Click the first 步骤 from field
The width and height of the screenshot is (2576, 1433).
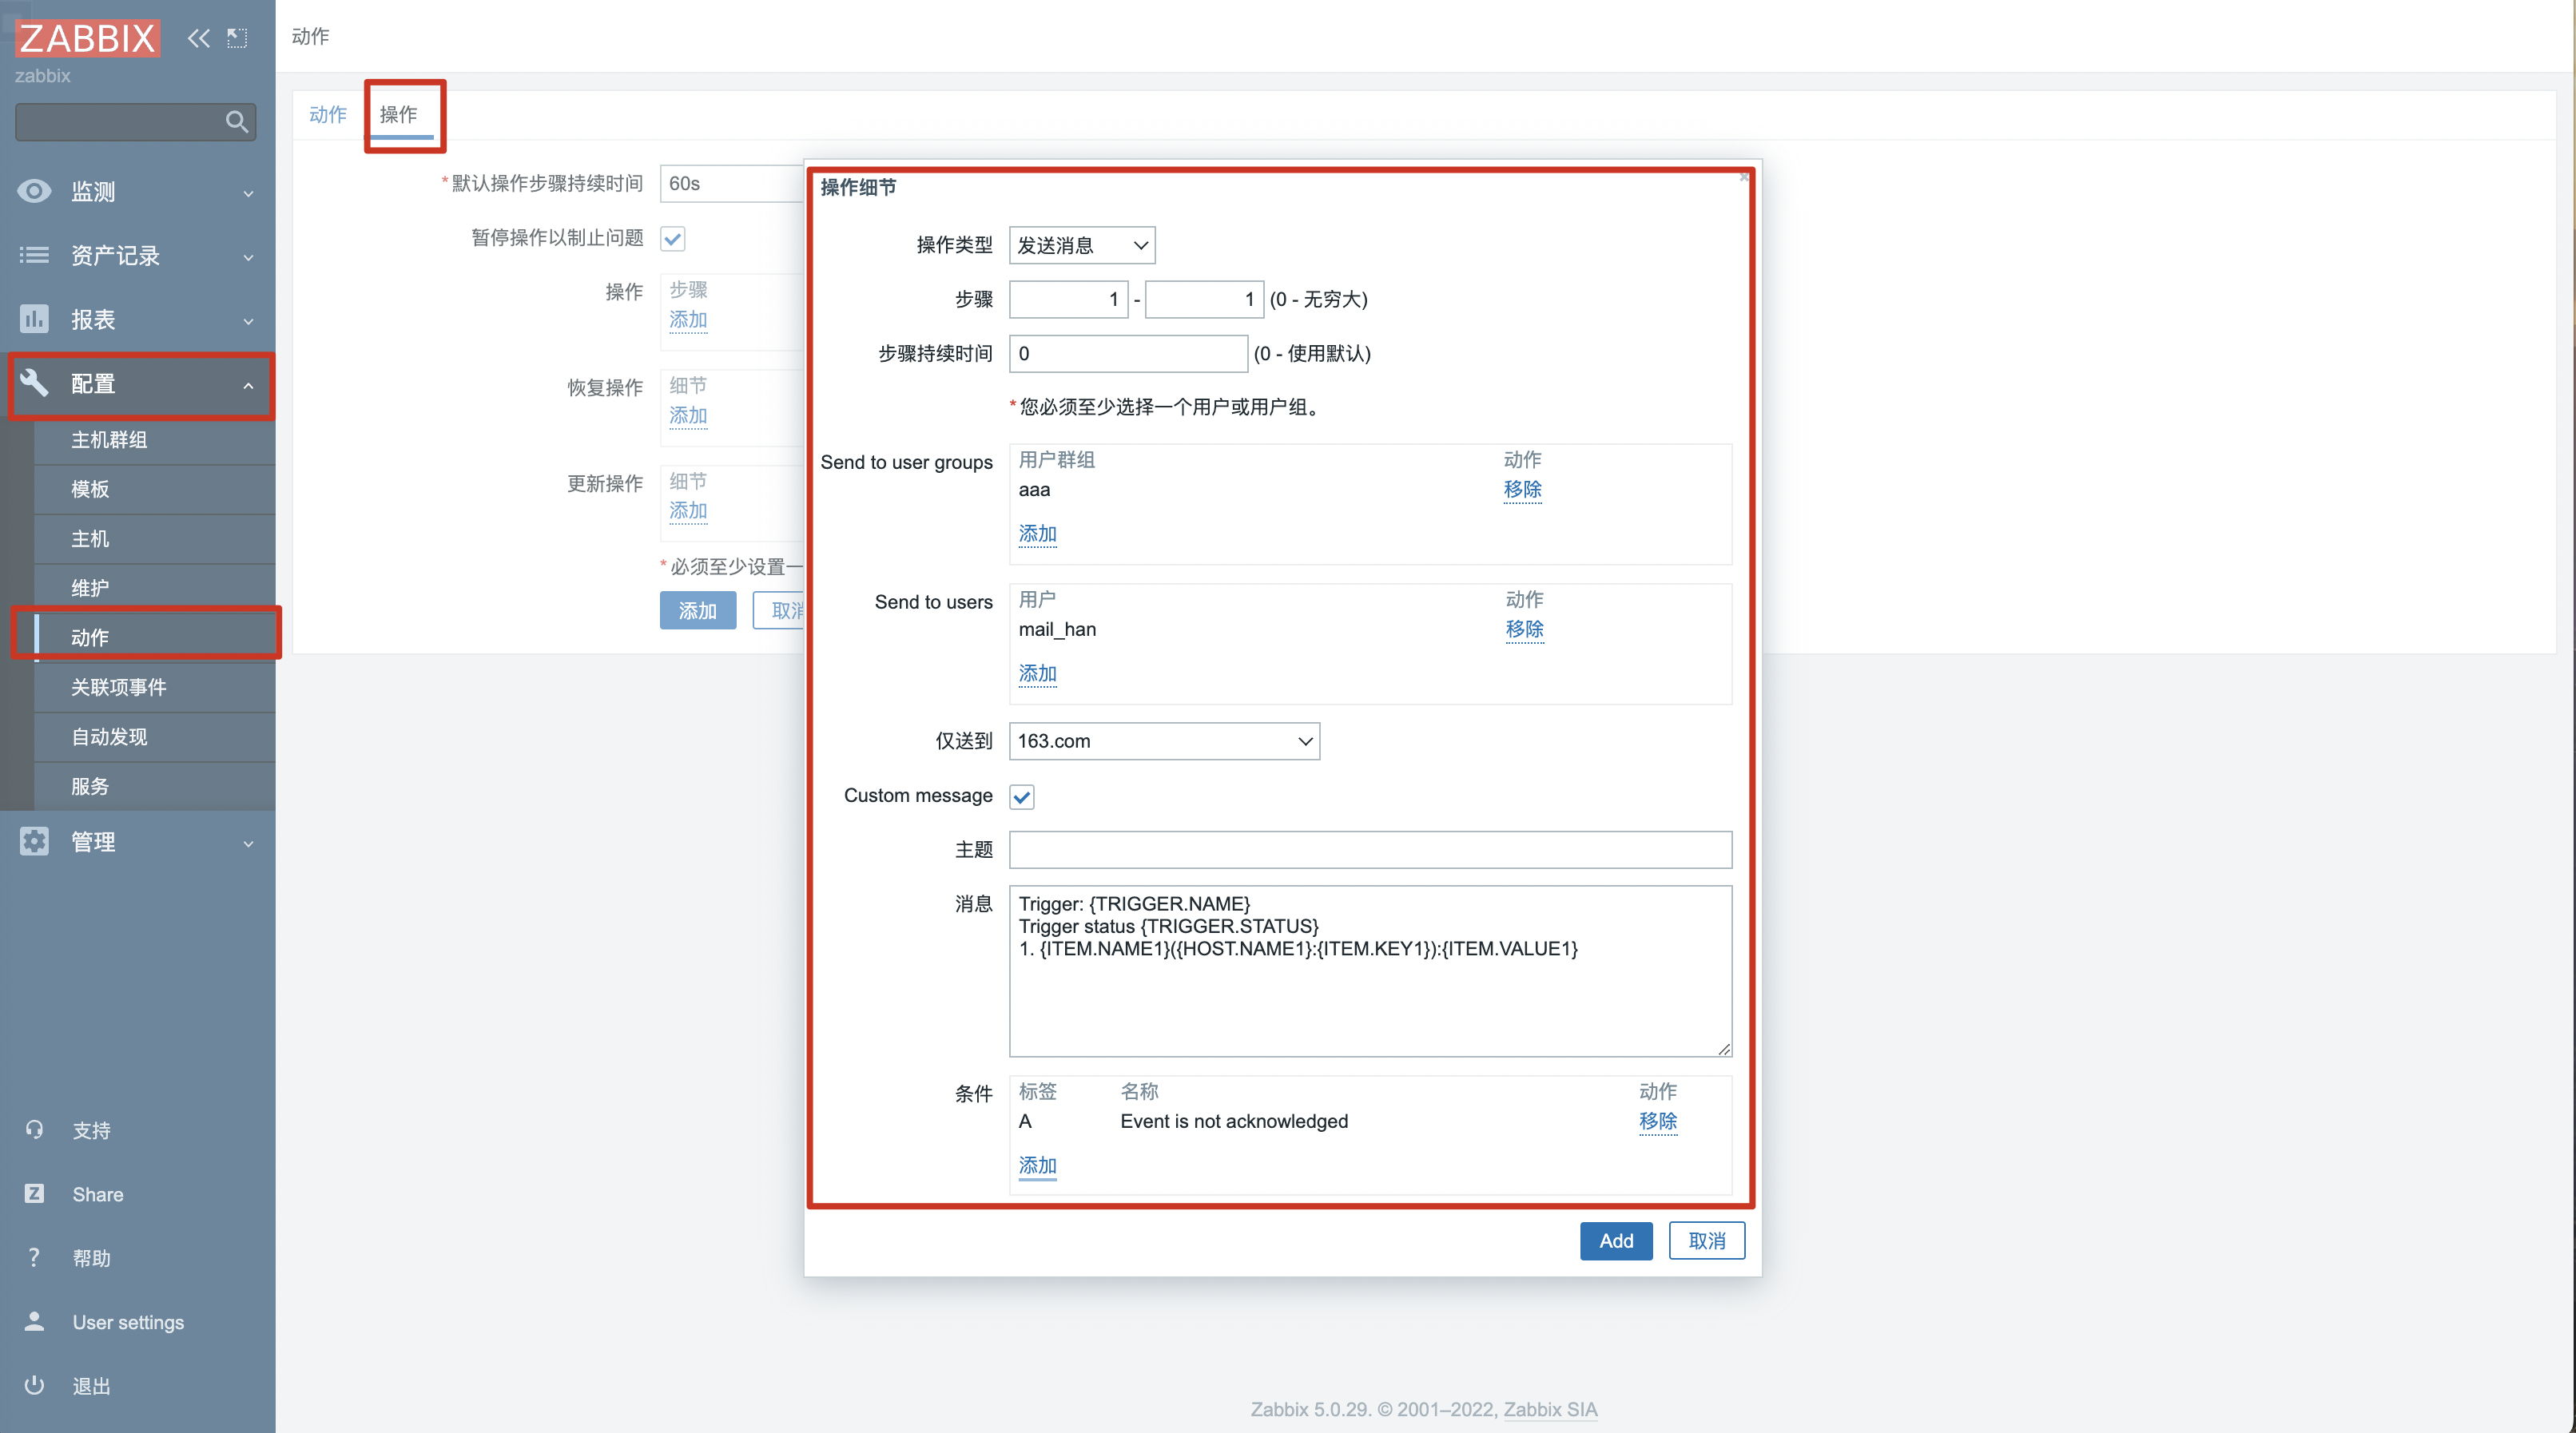1068,299
